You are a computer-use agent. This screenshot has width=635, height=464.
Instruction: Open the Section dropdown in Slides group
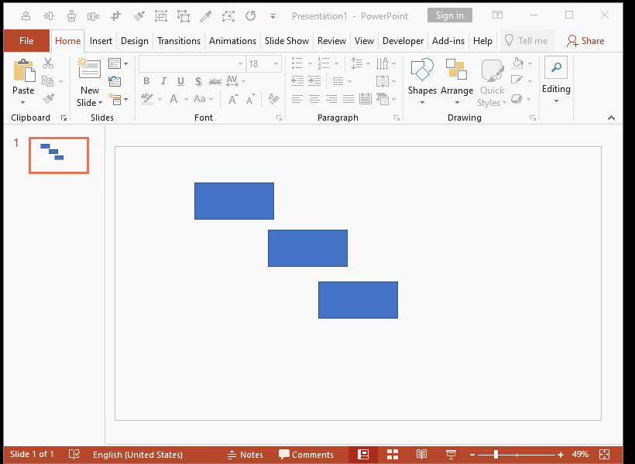pos(118,99)
